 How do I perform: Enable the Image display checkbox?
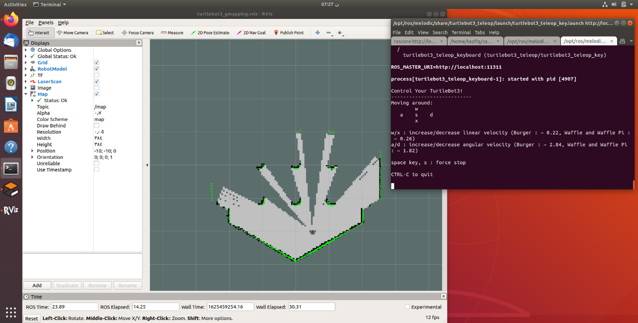pyautogui.click(x=97, y=88)
